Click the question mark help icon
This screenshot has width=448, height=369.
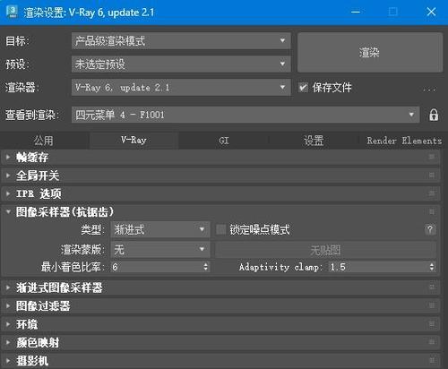click(430, 229)
